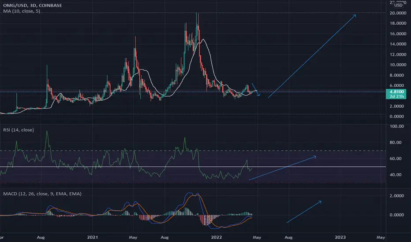Viewport: 411px width, 242px height.
Task: Click the current price label 4.8100
Action: click(x=396, y=92)
